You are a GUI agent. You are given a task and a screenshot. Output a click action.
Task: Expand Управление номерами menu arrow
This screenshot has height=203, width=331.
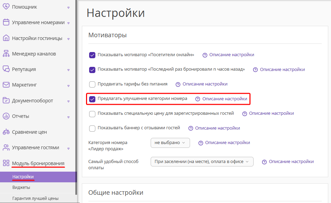point(68,23)
